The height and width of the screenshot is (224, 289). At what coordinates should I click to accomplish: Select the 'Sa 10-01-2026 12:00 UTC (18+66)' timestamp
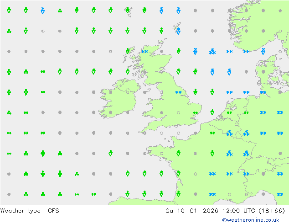click(225, 211)
